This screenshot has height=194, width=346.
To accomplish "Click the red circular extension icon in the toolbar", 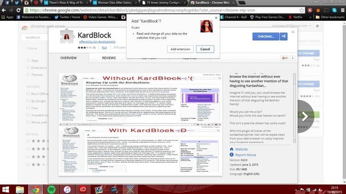I will (310, 10).
